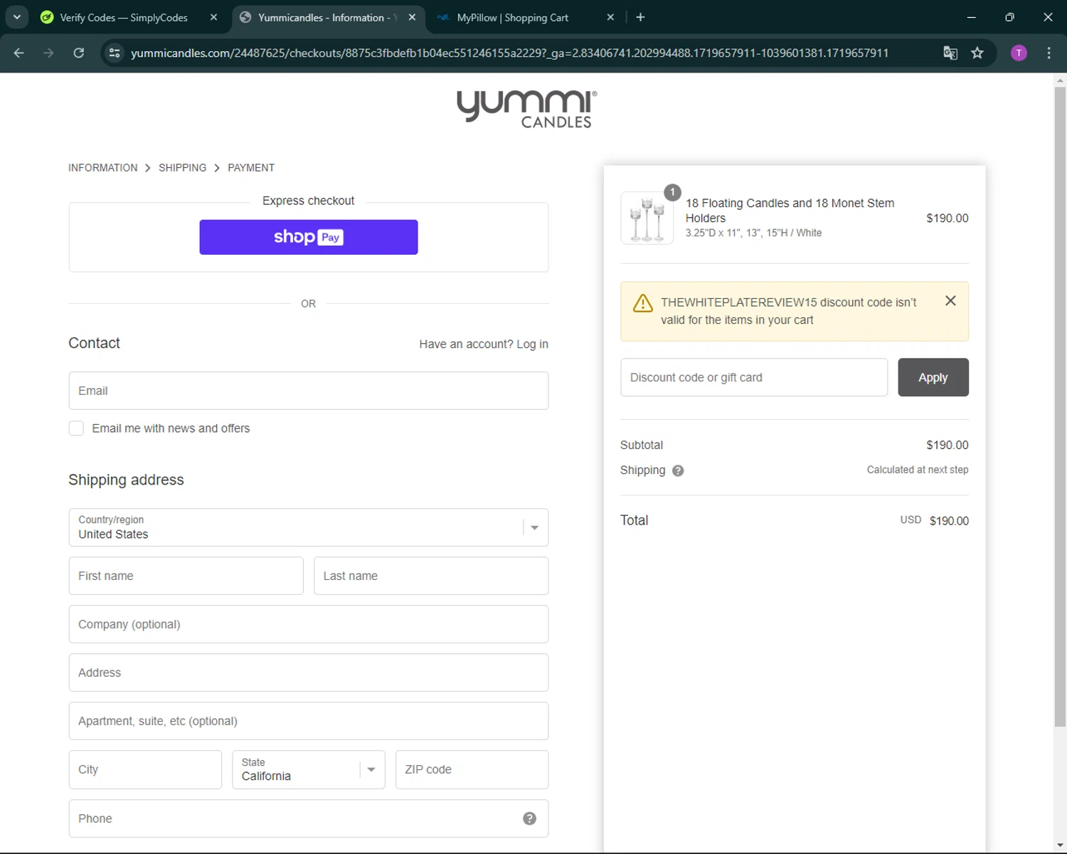Switch to MyPillow Shopping Cart tab
The image size is (1067, 854).
(512, 17)
